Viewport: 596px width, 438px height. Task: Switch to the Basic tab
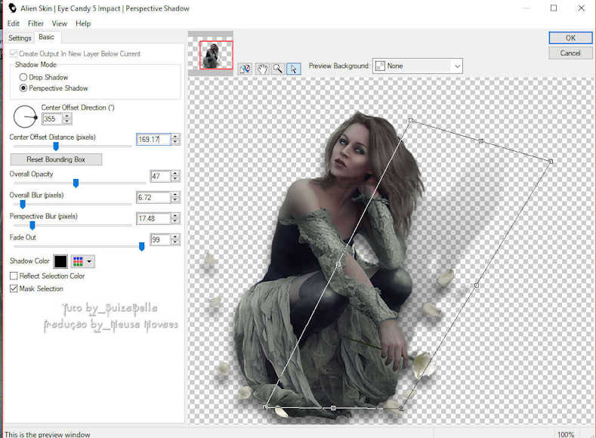(x=46, y=37)
